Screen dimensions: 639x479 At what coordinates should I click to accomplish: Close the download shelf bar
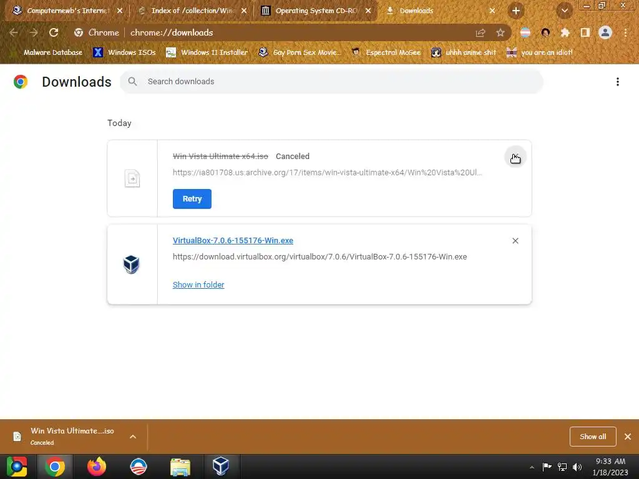[x=628, y=437]
